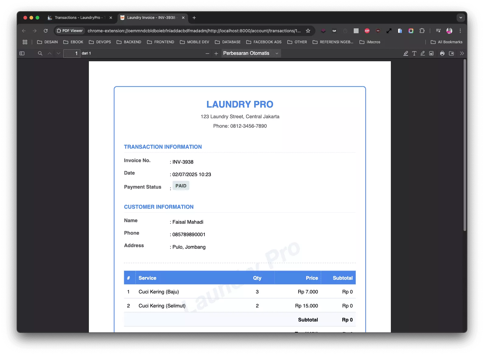Click the customer name Faisal Mahadi
This screenshot has height=355, width=484.
(188, 222)
